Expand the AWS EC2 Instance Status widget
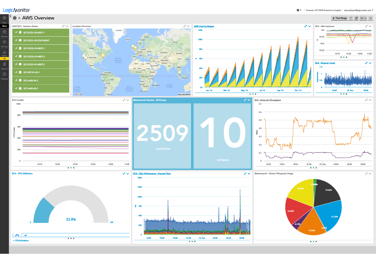This screenshot has width=376, height=254. click(x=63, y=26)
